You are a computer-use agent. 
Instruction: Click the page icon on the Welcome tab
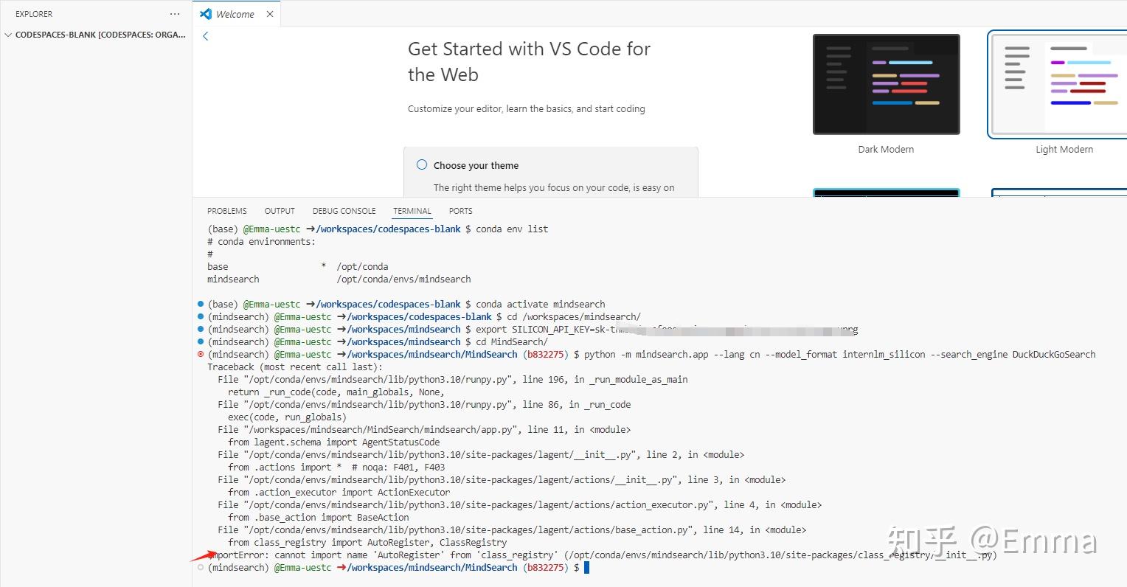[x=205, y=13]
